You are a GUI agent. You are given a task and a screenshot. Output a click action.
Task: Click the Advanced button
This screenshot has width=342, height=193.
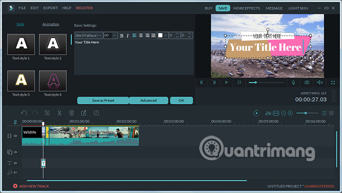coord(148,101)
